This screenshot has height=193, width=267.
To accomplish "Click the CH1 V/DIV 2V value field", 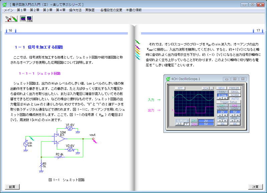I will 222,112.
